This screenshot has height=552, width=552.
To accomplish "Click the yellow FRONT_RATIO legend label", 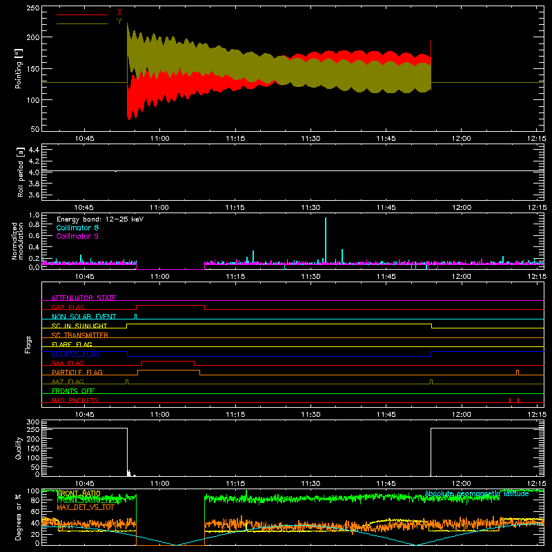I will (79, 493).
